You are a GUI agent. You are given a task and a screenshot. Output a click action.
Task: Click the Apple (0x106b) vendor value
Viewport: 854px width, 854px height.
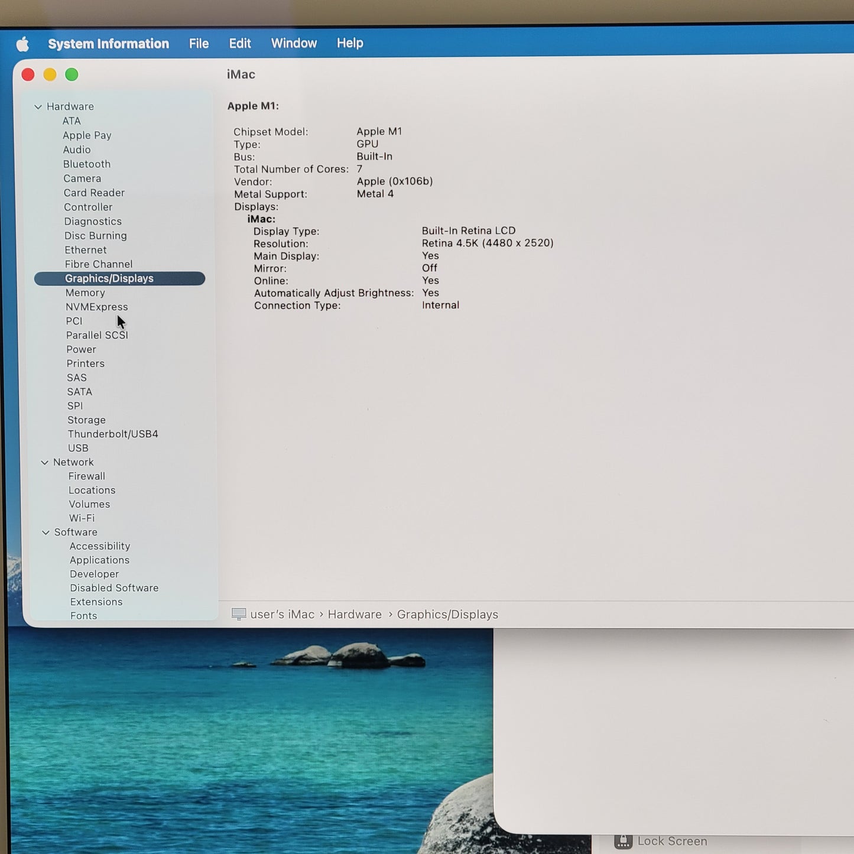[395, 181]
